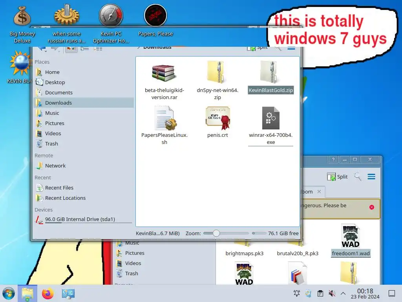The image size is (402, 302).
Task: Open the clipboard tray icon
Action: click(x=320, y=293)
